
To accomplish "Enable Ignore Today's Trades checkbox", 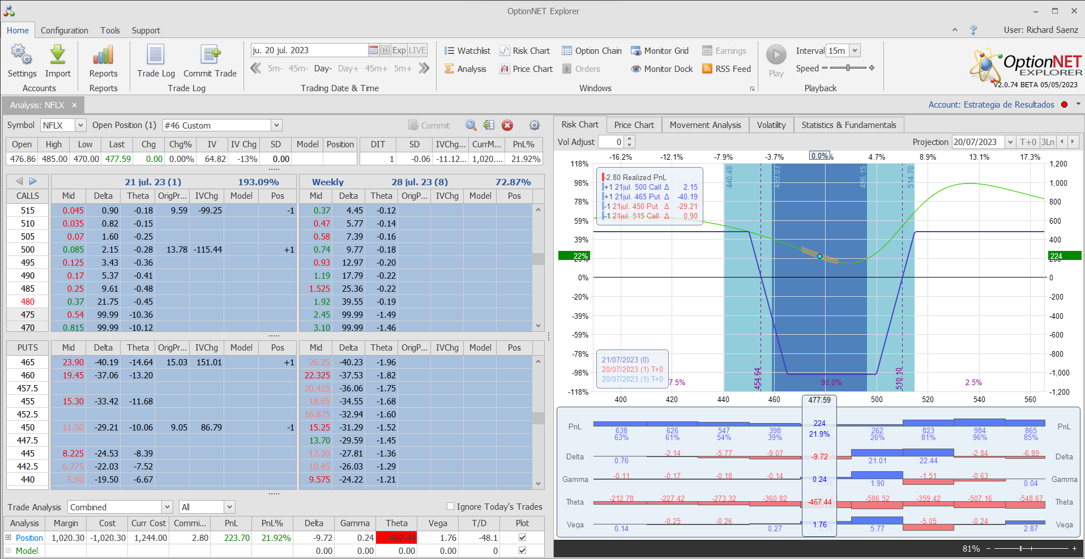I will click(x=451, y=506).
